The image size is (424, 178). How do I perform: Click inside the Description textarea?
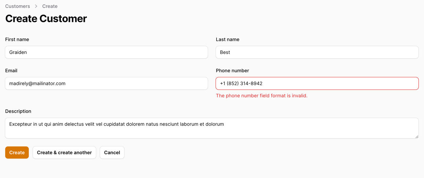[x=211, y=128]
